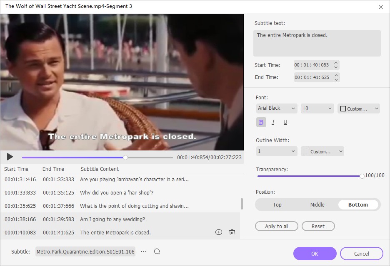Set subtitle position to Top
The height and width of the screenshot is (266, 390).
pos(277,204)
